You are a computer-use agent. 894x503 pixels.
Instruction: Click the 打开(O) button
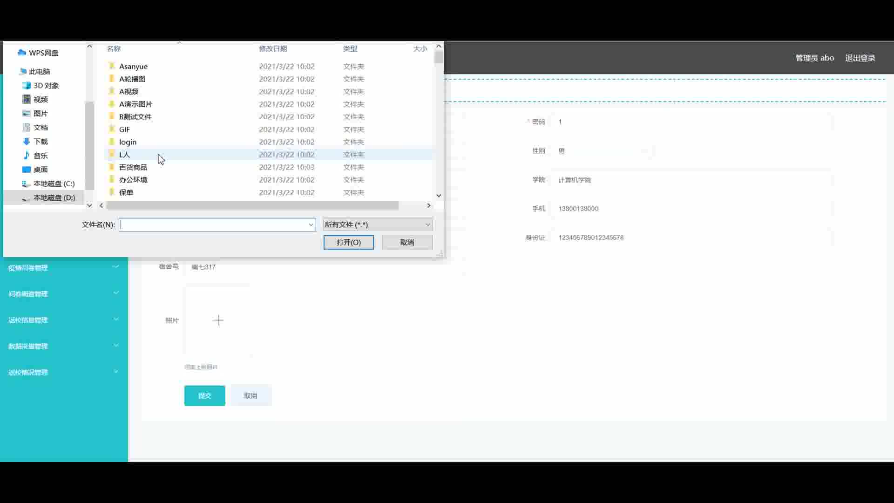coord(349,242)
